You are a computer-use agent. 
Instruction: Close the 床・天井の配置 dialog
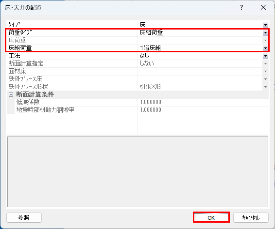(263, 7)
